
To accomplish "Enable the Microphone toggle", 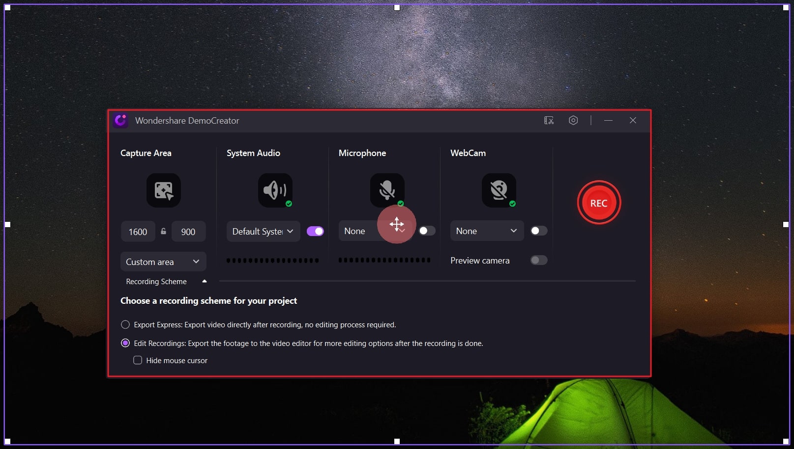I will point(427,231).
